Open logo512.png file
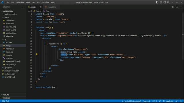 pos(11,30)
